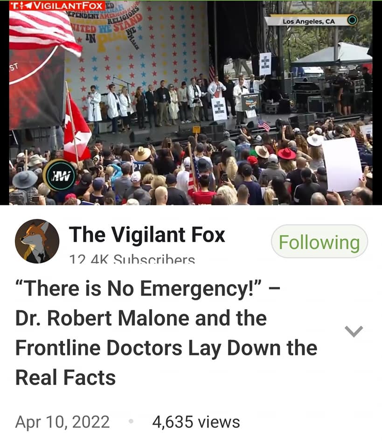Tap the Following button
Viewport: 382px width, 448px height.
(x=319, y=242)
